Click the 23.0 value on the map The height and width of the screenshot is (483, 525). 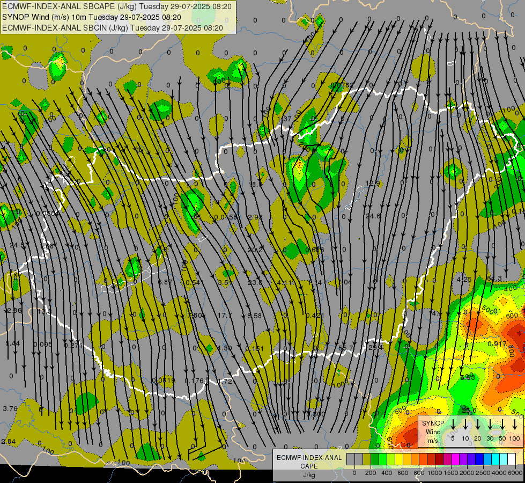pos(255,283)
